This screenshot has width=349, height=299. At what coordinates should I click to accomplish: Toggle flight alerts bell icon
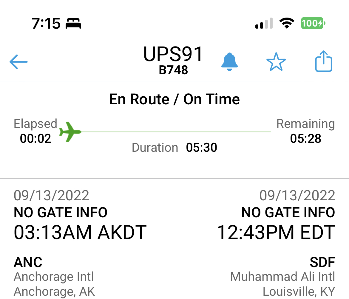(x=229, y=62)
